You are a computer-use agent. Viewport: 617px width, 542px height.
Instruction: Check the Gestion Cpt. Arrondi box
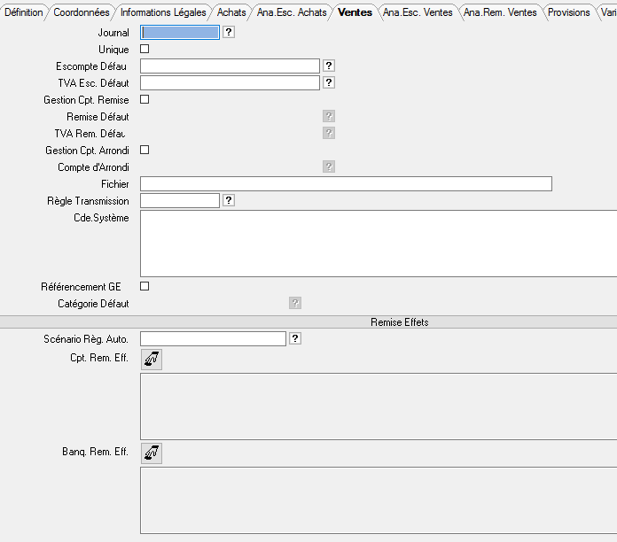click(x=145, y=151)
